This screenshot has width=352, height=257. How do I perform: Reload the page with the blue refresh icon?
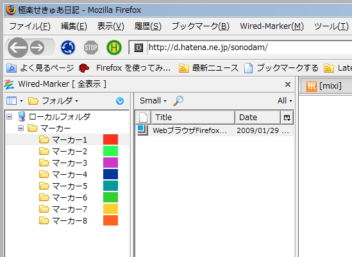click(68, 48)
